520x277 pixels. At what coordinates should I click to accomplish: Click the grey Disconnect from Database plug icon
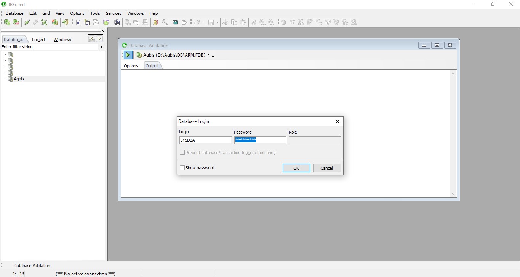[35, 22]
